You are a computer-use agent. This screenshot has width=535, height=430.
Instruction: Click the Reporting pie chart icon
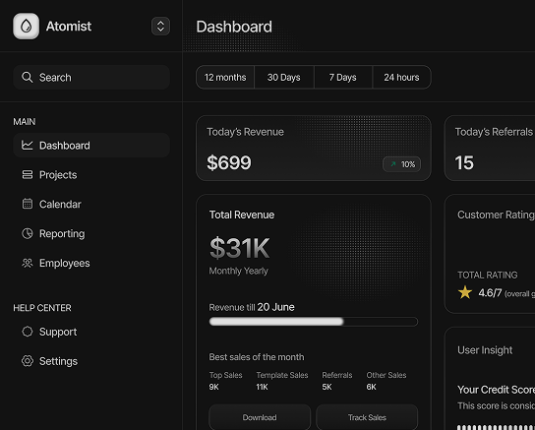pyautogui.click(x=28, y=233)
